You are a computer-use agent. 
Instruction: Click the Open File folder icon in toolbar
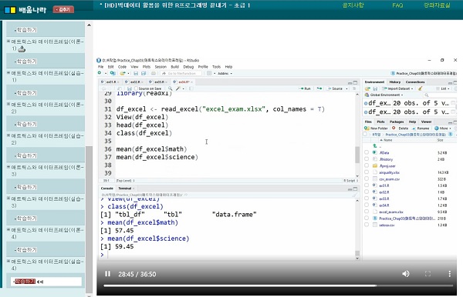pyautogui.click(x=123, y=73)
